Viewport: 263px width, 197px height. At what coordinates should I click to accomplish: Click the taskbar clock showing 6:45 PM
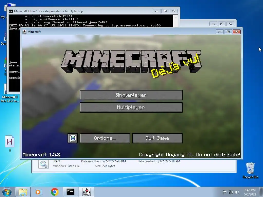click(x=250, y=192)
